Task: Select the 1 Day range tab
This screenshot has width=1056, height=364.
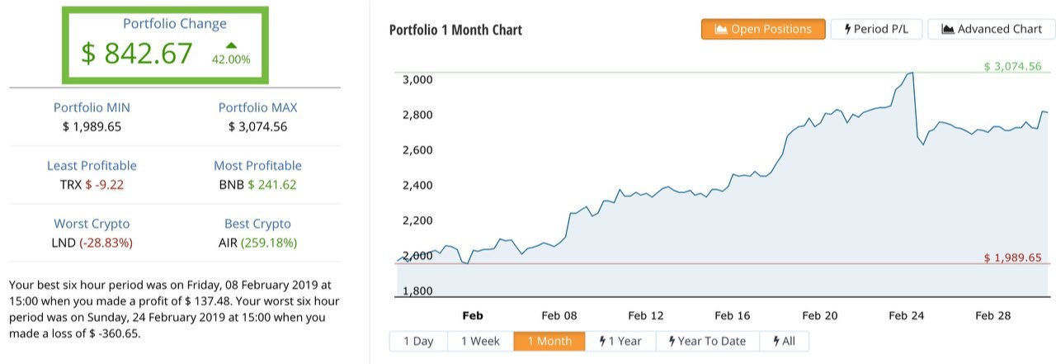Action: (x=418, y=341)
